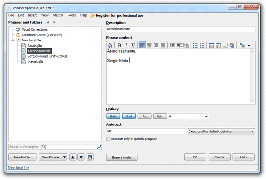Align phrase text right

point(156,45)
